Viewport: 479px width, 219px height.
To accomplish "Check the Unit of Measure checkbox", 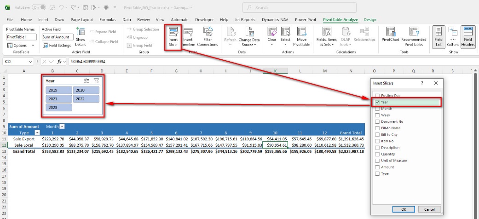I will pyautogui.click(x=378, y=161).
